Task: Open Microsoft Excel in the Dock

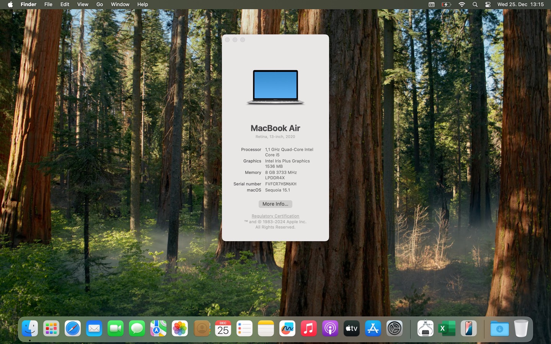Action: [x=447, y=328]
